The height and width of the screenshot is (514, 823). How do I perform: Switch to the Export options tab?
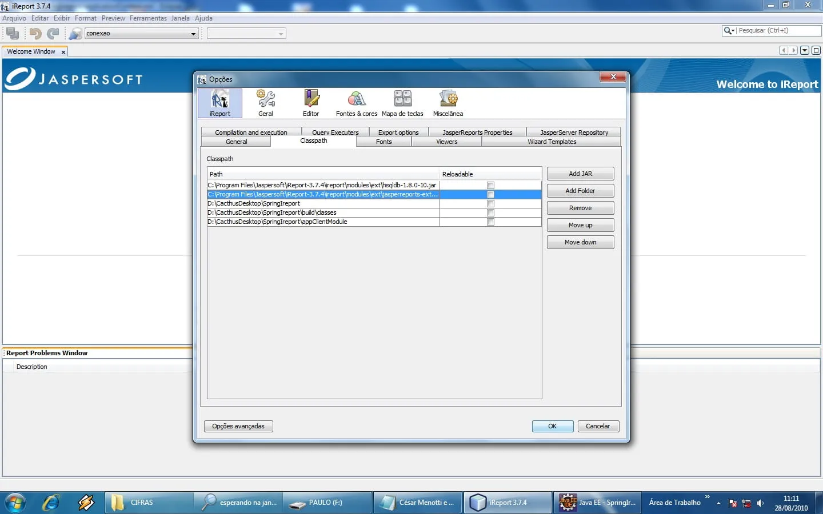tap(398, 132)
